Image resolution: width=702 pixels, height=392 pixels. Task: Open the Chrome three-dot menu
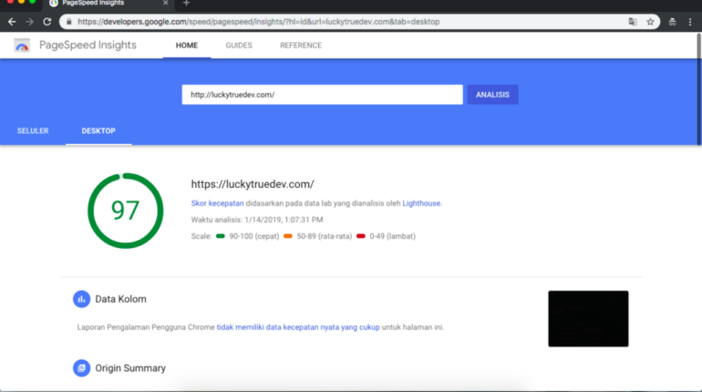point(692,21)
